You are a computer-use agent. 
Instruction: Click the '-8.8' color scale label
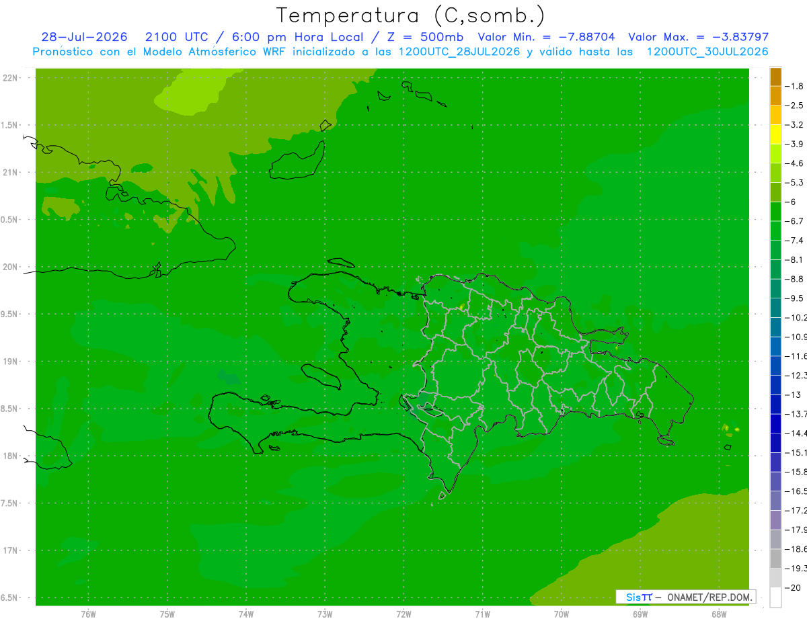(x=796, y=279)
